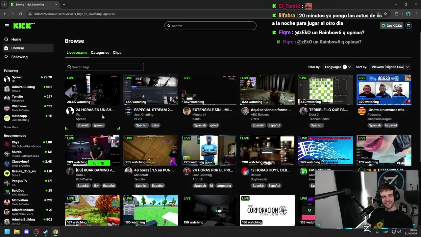Open Steam from taskbar

[46, 232]
